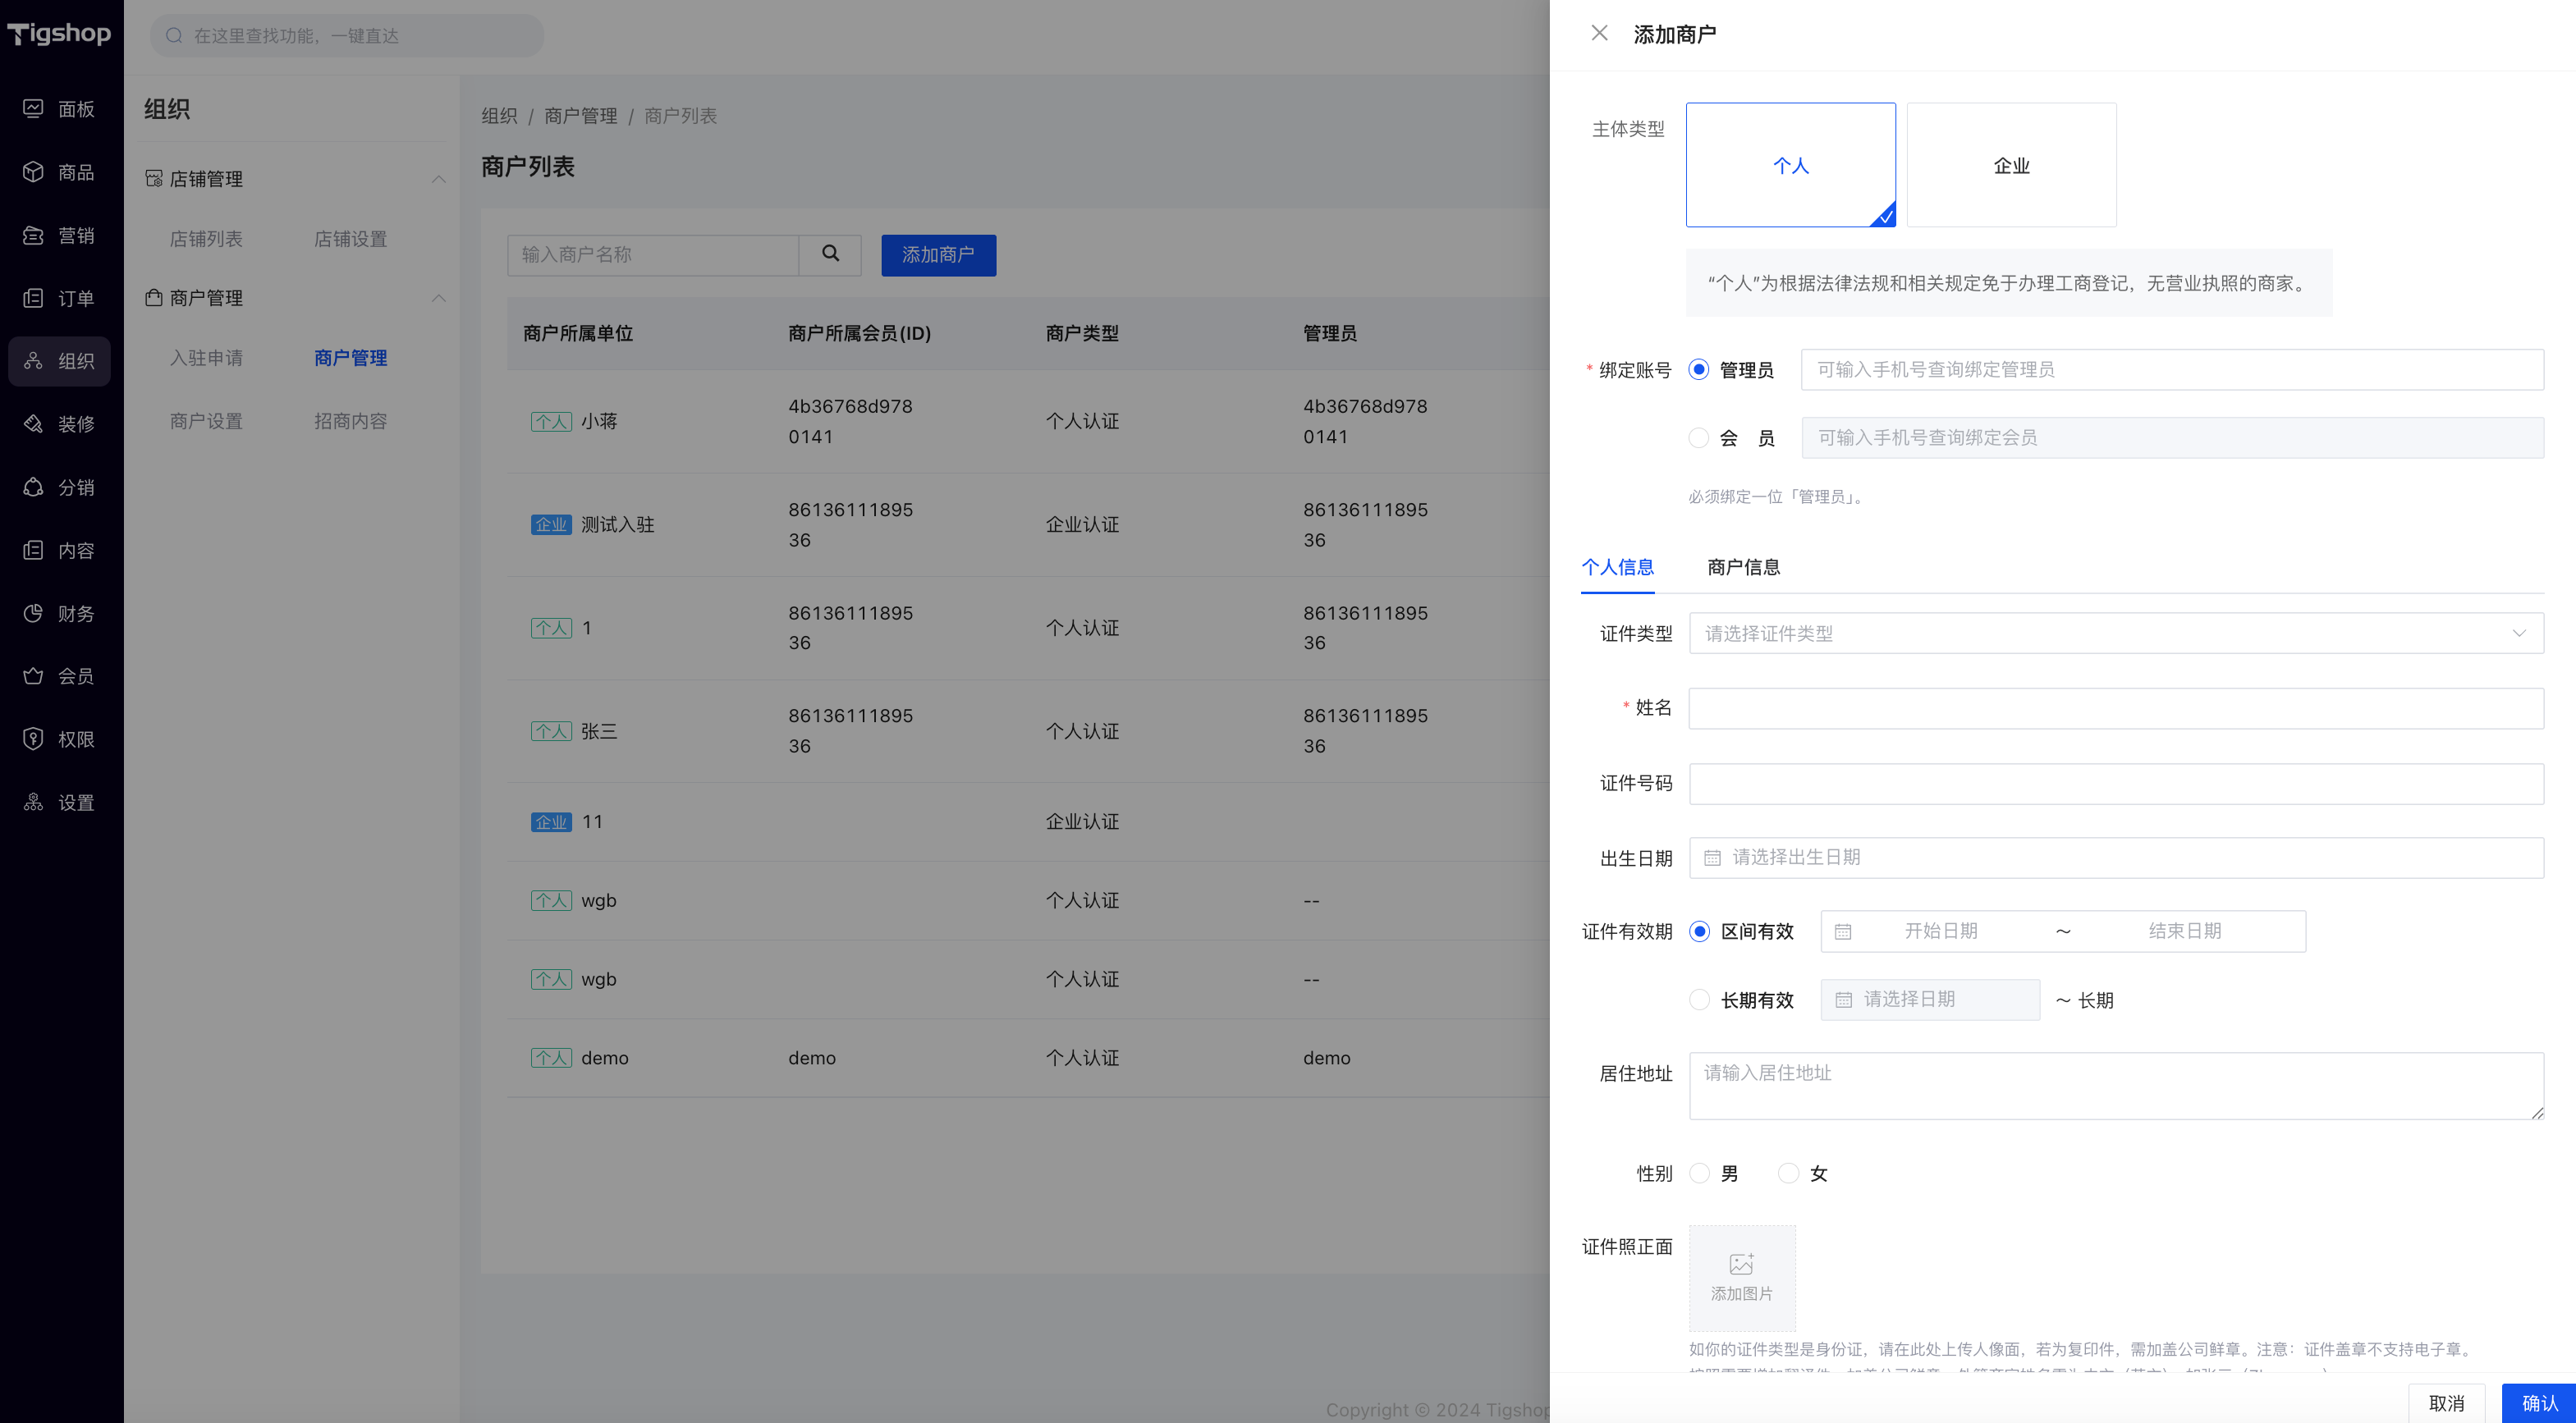2576x1423 pixels.
Task: Collapse the 店铺管理 menu section
Action: coord(438,179)
